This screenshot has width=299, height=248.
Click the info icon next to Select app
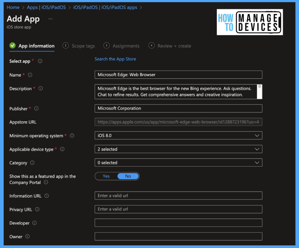point(40,61)
